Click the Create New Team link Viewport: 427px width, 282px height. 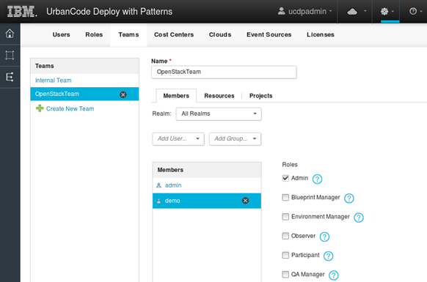pos(70,109)
